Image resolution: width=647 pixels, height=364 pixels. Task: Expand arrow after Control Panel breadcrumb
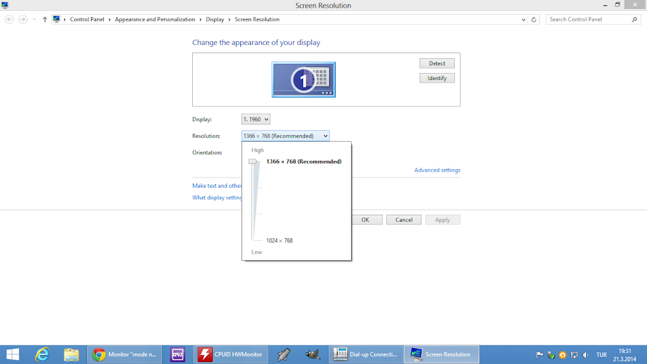click(x=110, y=19)
